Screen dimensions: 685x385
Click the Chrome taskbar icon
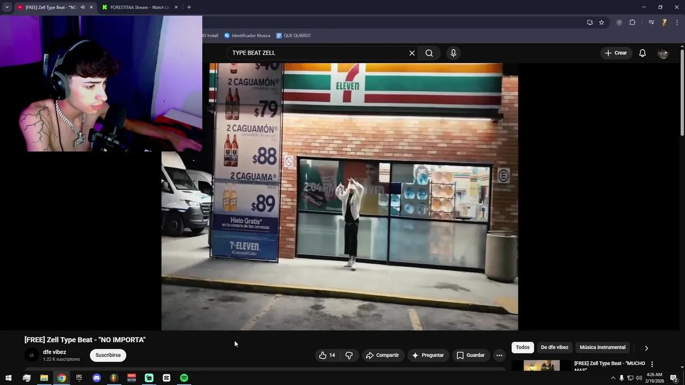click(x=62, y=378)
